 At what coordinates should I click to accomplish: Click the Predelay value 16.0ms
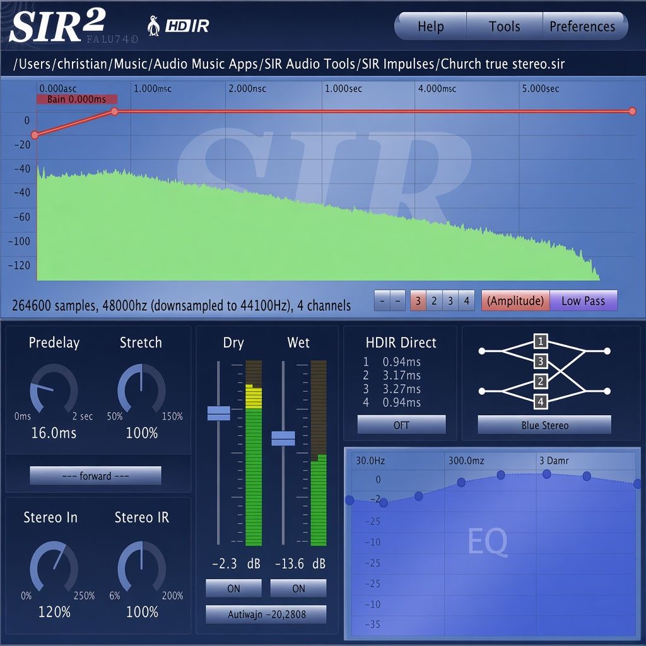[54, 433]
